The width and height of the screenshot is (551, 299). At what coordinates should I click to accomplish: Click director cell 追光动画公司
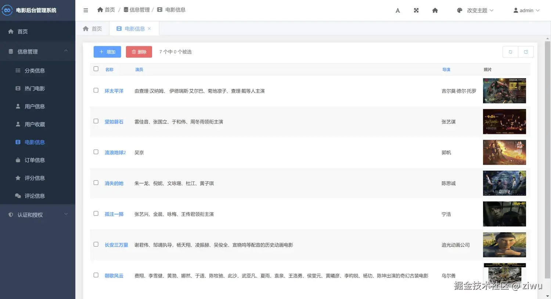pyautogui.click(x=455, y=245)
